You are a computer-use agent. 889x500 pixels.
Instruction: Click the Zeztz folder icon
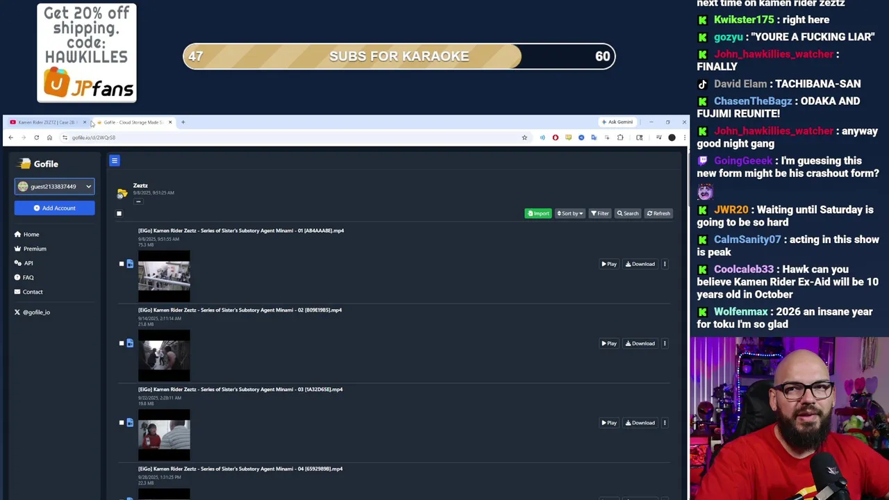[x=122, y=193]
